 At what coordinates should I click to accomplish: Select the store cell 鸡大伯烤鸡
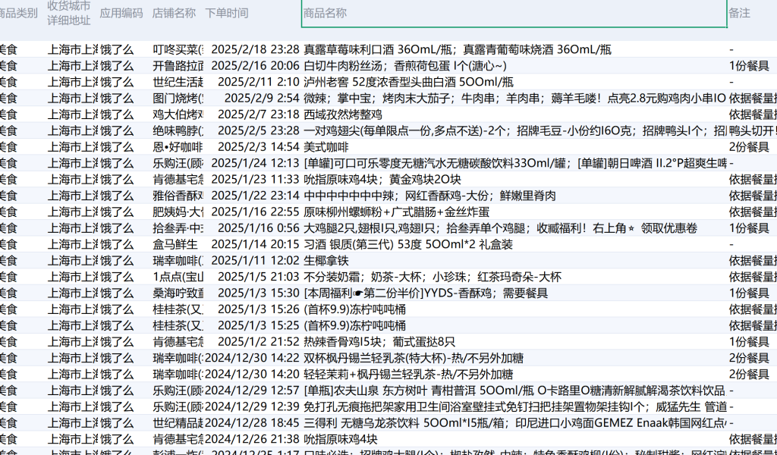[x=178, y=115]
